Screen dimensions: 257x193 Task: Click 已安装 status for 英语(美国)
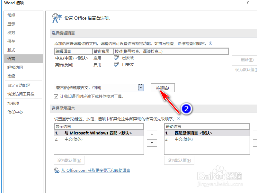pos(128,65)
